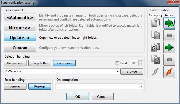This screenshot has width=180, height=104.
Task: Click the action for right file newer
Action: 169,60
